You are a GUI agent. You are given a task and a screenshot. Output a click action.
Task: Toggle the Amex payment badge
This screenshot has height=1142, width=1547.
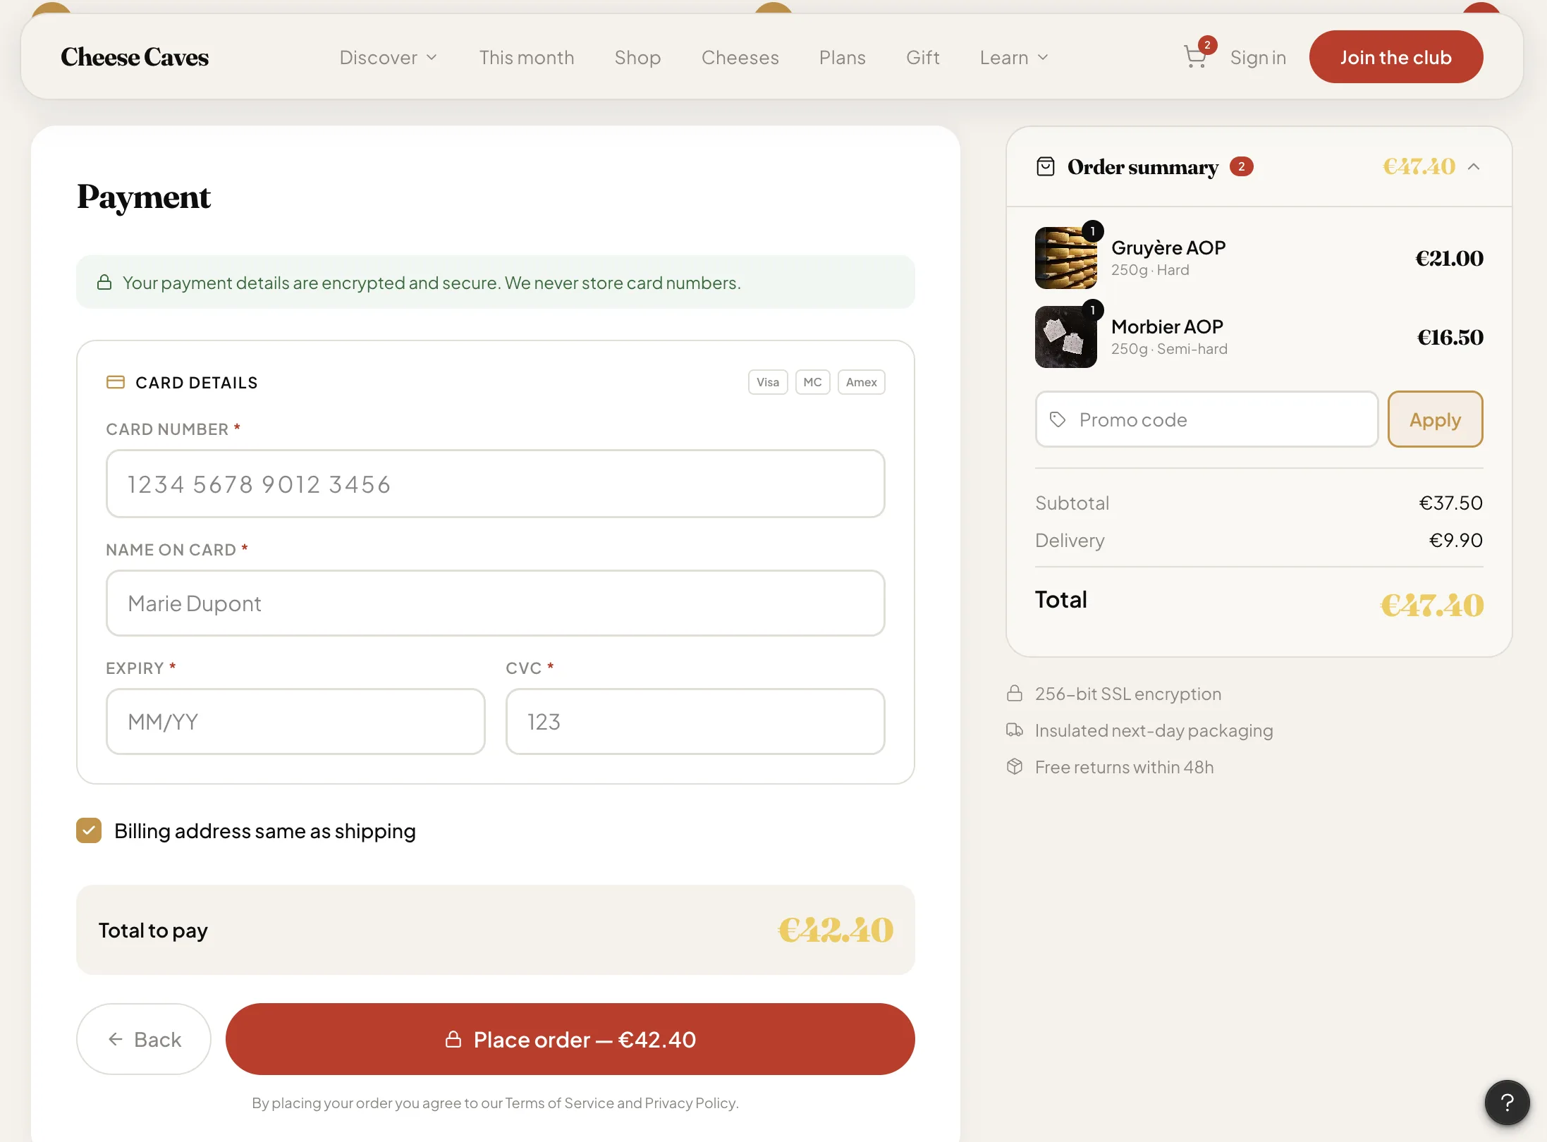[x=861, y=381]
